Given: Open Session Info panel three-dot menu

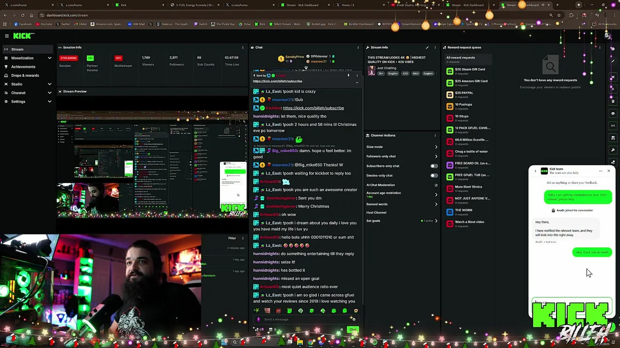Looking at the screenshot, I should coord(243,47).
